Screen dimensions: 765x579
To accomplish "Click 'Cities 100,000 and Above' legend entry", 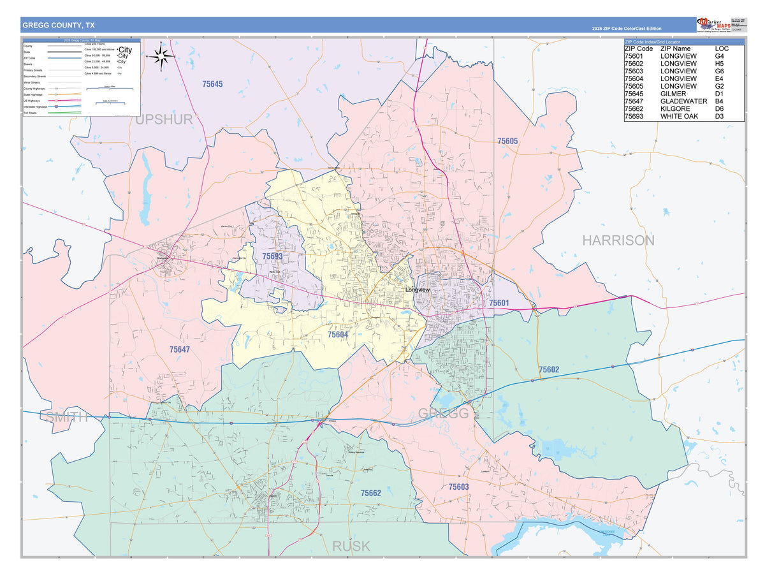I will coord(99,49).
